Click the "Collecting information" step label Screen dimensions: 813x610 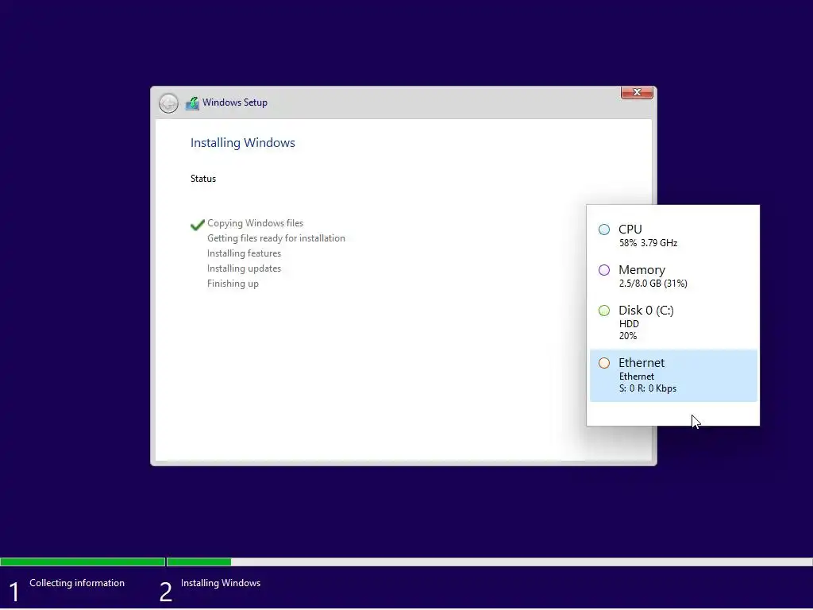[77, 583]
